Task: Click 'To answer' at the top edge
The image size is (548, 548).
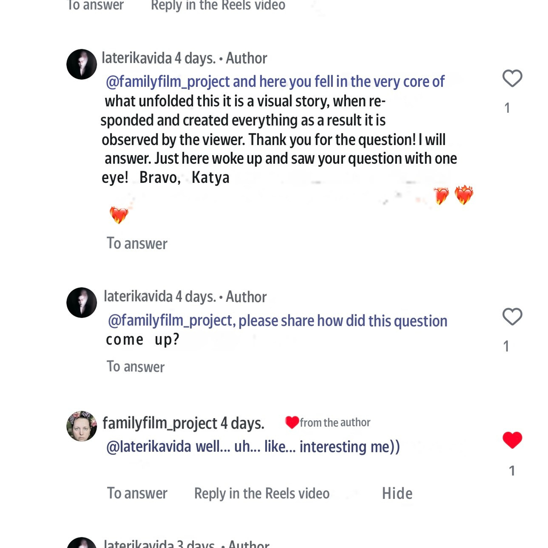Action: click(95, 5)
